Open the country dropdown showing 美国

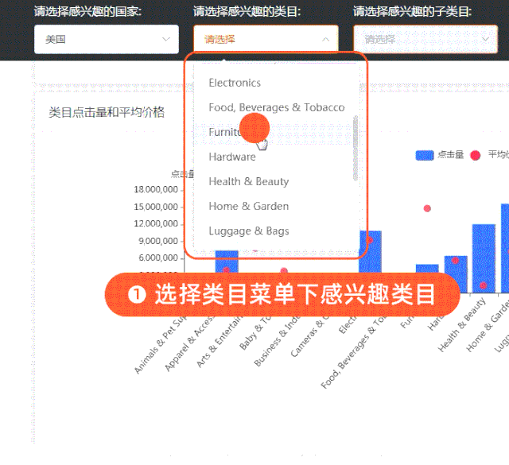tap(106, 39)
